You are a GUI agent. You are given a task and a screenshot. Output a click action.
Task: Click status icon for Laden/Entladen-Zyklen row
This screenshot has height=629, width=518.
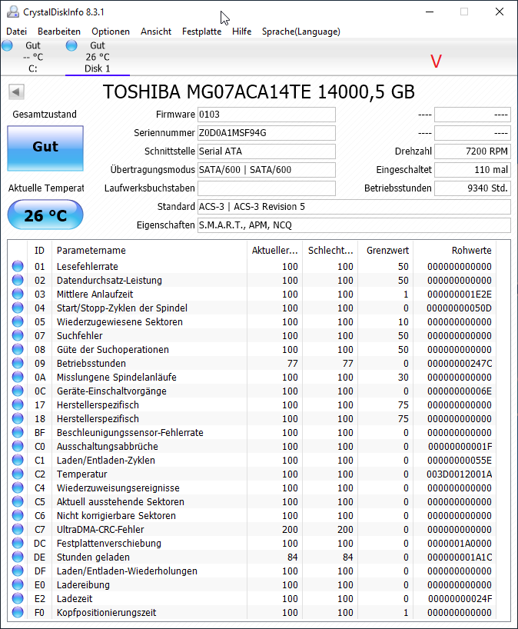click(18, 460)
